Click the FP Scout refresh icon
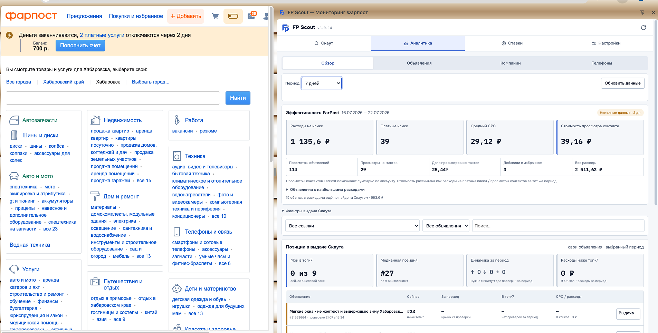The width and height of the screenshot is (658, 333). 643,28
